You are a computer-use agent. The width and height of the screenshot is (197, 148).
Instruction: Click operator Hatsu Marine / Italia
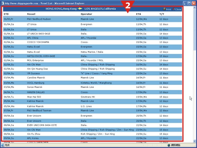pyautogui.click(x=92, y=52)
